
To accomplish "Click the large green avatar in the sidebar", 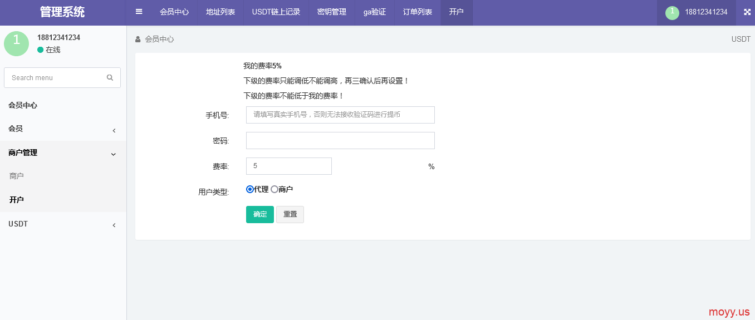I will (x=16, y=43).
